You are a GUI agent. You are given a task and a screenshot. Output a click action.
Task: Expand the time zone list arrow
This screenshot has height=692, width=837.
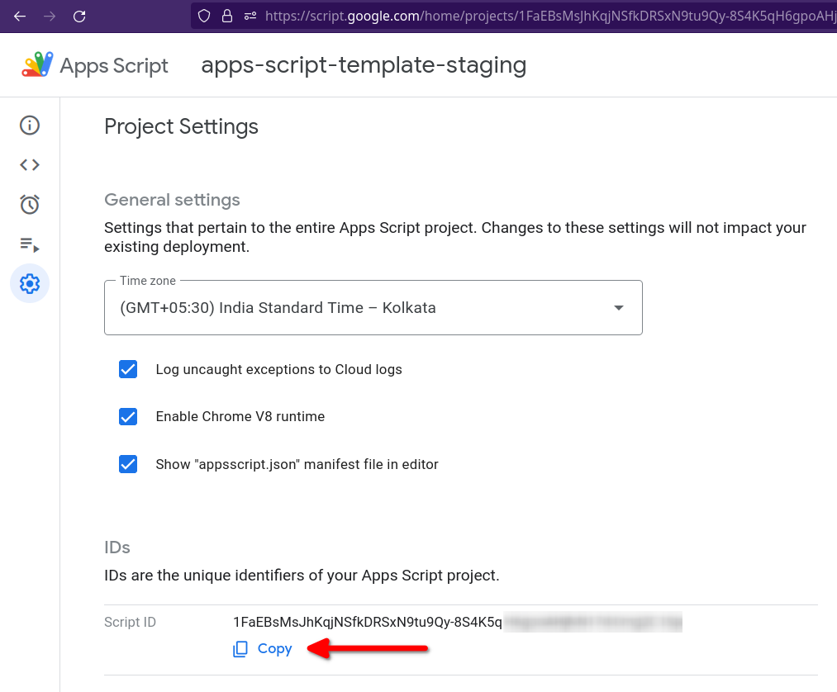(619, 308)
